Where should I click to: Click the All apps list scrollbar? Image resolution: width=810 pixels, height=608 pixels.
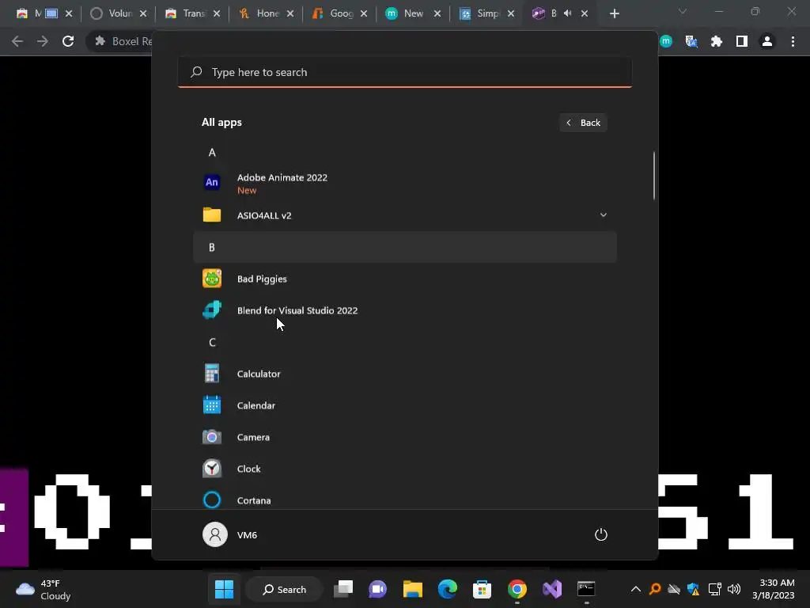pos(654,175)
